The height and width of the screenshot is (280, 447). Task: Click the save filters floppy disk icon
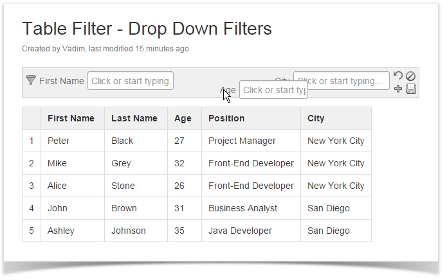pyautogui.click(x=410, y=89)
